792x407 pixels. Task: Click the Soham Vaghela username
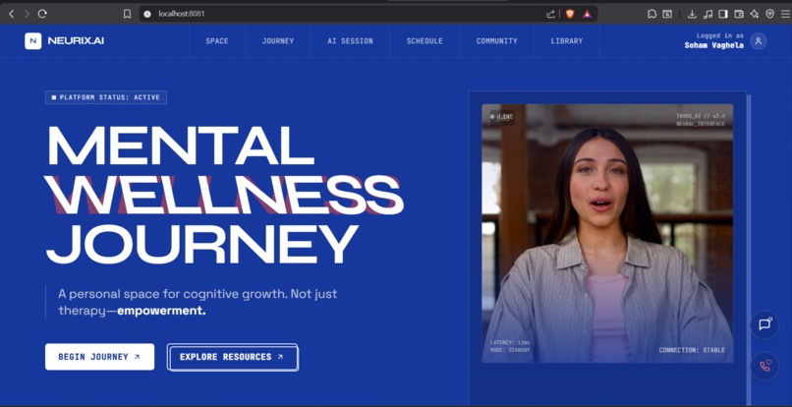coord(713,45)
